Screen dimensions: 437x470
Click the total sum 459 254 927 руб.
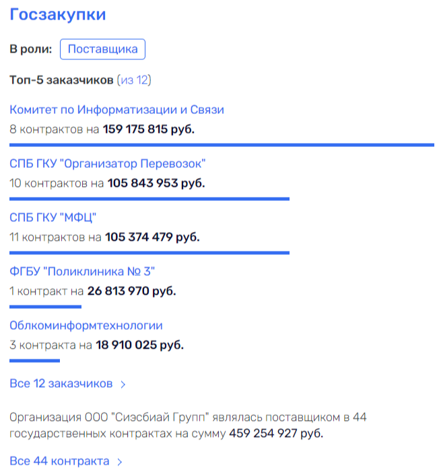click(276, 433)
